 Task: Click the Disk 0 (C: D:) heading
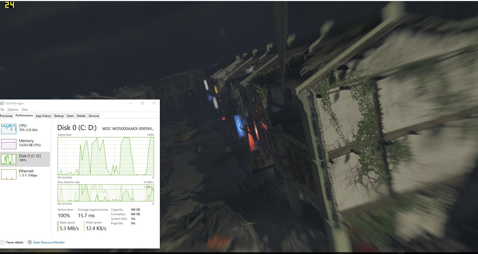tap(77, 128)
